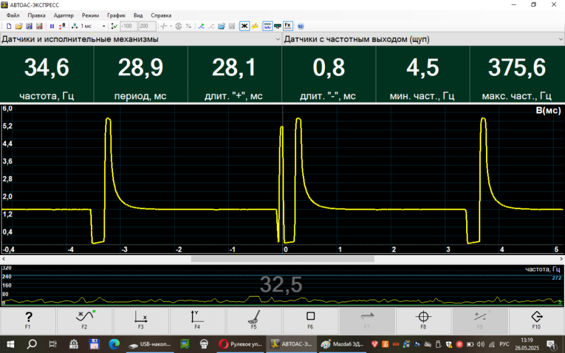Expand Датчики с частотным выходом dropdown
The image size is (565, 353).
pyautogui.click(x=560, y=40)
